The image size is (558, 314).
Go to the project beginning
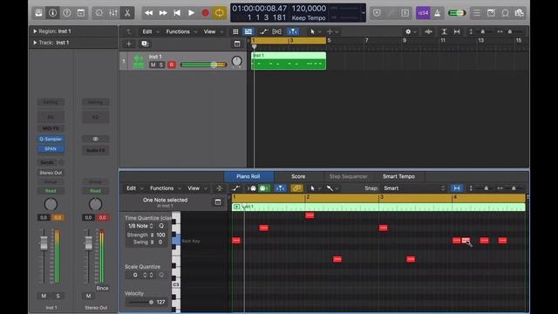[x=177, y=13]
